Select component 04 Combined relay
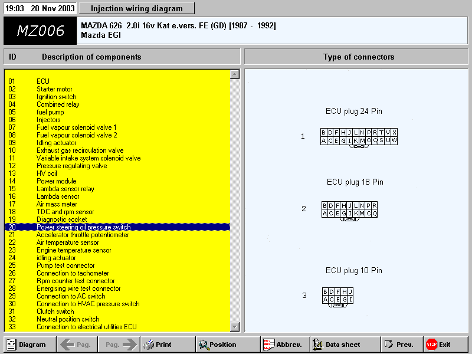This screenshot has height=354, width=472. pos(117,104)
